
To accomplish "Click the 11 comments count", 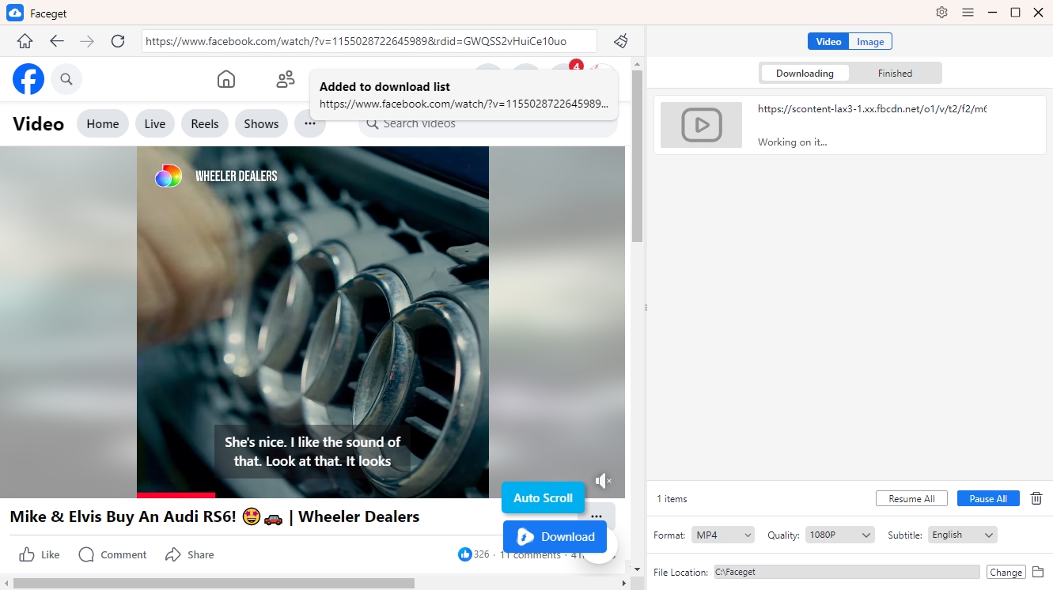I will pos(530,554).
